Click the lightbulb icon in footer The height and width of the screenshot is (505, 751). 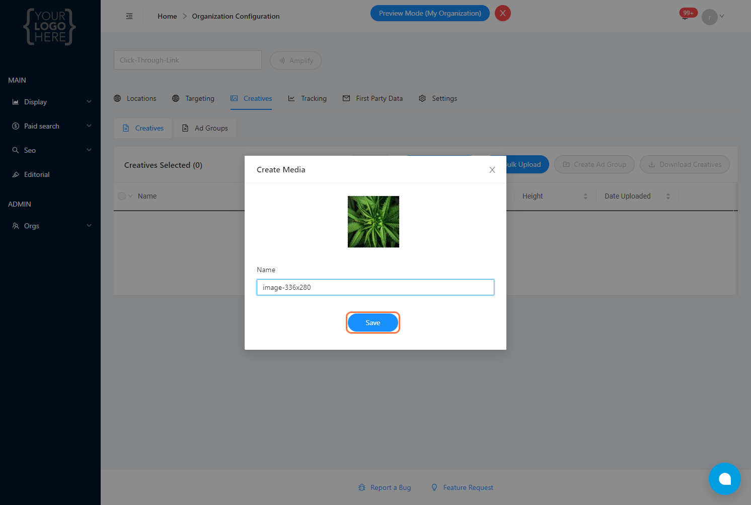tap(434, 487)
